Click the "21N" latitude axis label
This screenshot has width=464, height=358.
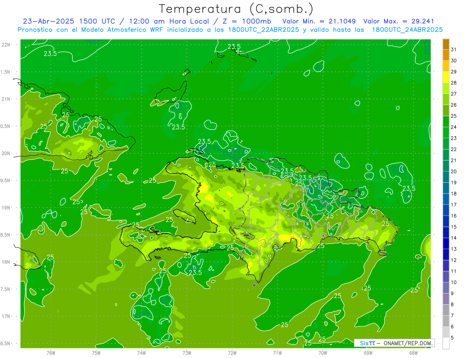click(x=7, y=99)
